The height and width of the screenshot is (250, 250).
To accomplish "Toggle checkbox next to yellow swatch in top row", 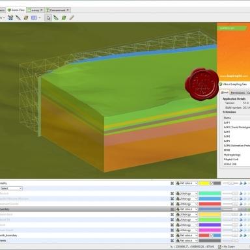I will click(212, 183).
